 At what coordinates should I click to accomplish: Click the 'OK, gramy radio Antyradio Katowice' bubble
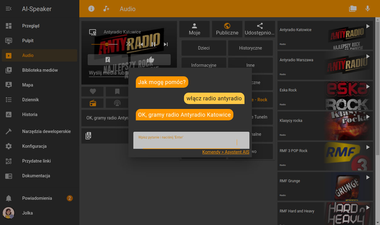(x=185, y=115)
